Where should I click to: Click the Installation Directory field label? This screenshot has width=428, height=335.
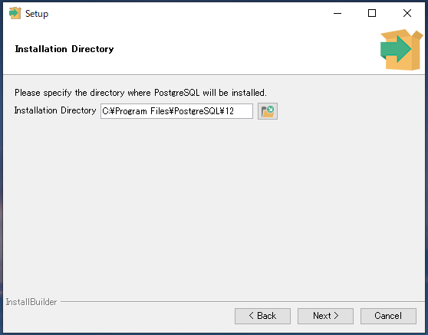(x=55, y=110)
